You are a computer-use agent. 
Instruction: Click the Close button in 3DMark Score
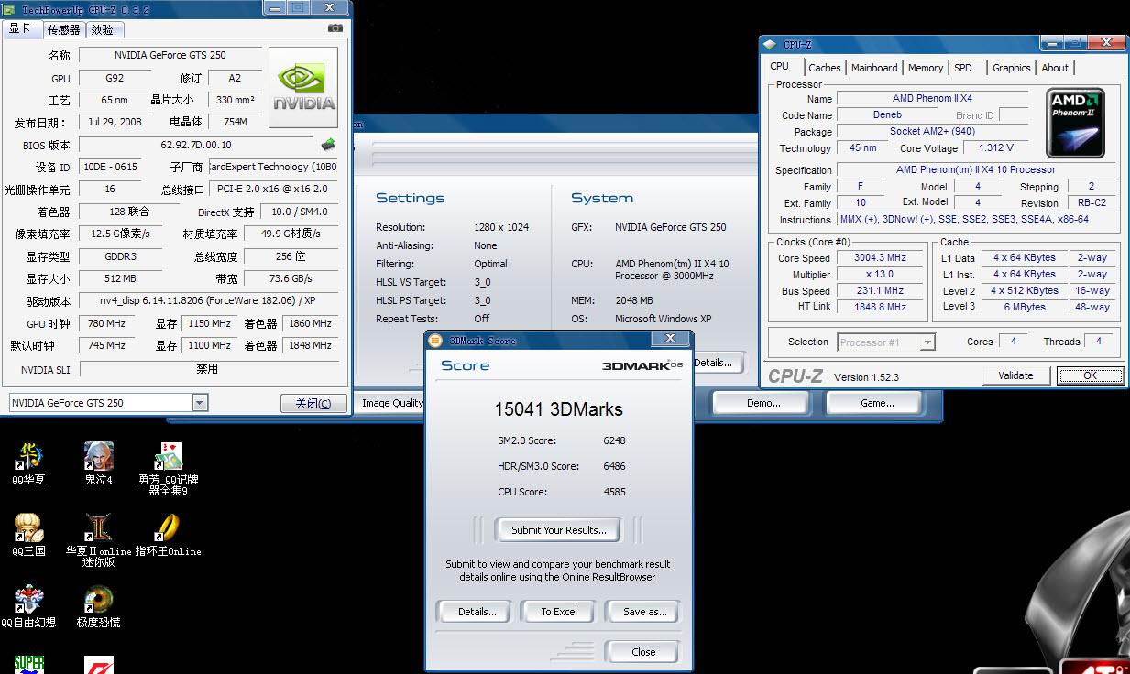pyautogui.click(x=643, y=652)
